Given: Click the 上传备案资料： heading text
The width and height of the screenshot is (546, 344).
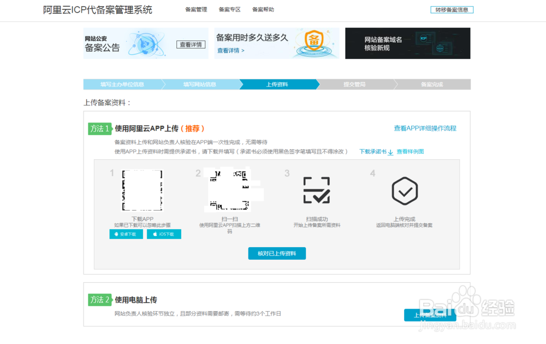Looking at the screenshot, I should click(107, 103).
